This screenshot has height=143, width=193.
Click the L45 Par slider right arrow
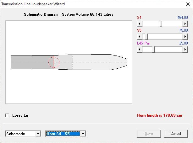185,50
